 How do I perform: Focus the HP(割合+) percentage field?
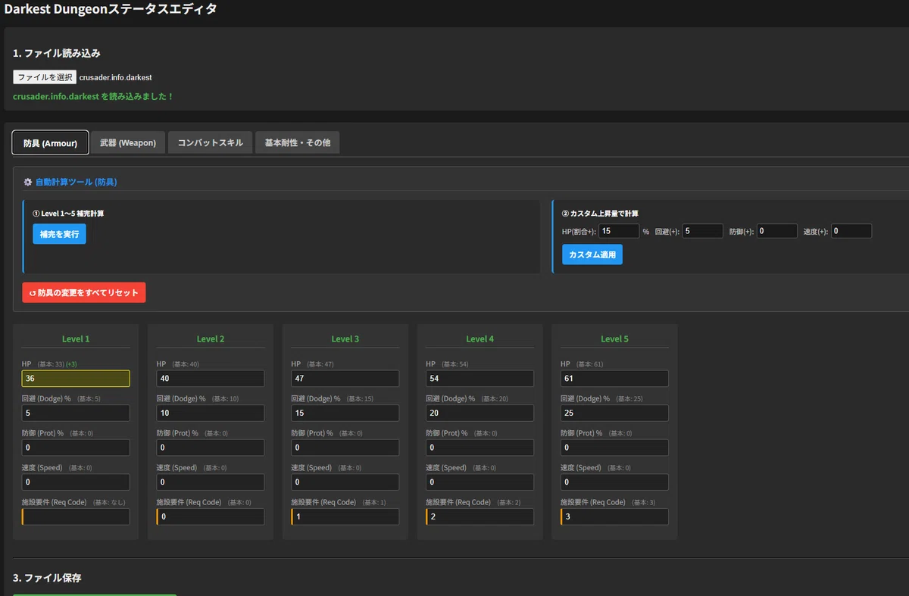click(620, 231)
